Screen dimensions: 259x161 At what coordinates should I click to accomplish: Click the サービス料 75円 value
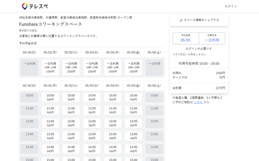[222, 78]
